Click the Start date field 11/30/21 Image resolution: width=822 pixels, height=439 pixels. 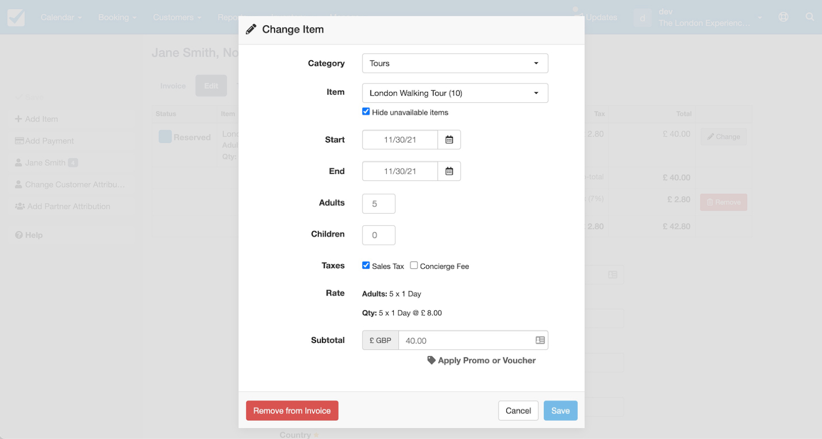pos(400,140)
